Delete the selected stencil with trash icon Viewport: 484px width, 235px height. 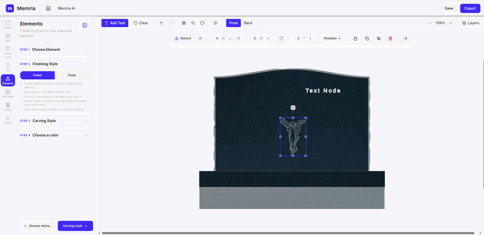click(x=390, y=39)
